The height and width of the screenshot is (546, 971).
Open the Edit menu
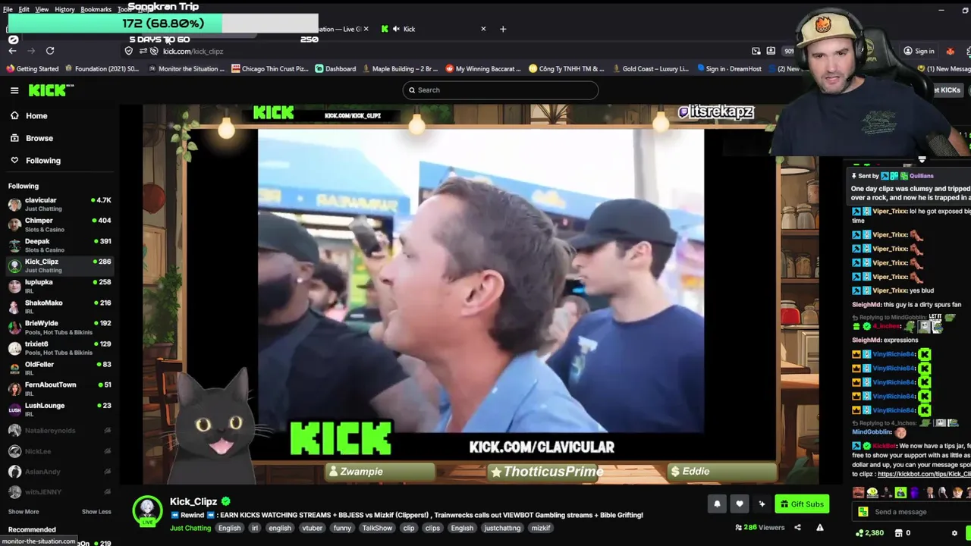coord(24,9)
